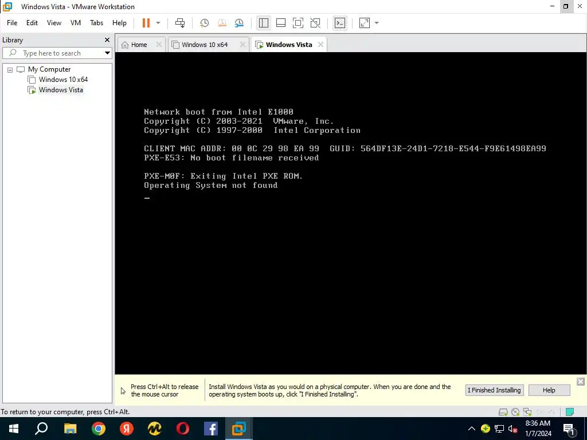The height and width of the screenshot is (440, 587).
Task: Click VMware Workstation taskbar icon
Action: [x=239, y=429]
